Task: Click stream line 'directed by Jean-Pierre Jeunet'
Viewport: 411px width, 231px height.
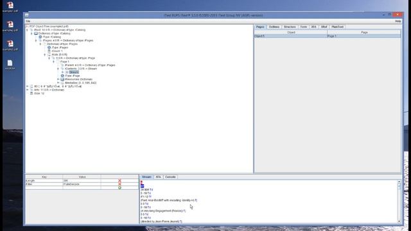Action: 161,221
